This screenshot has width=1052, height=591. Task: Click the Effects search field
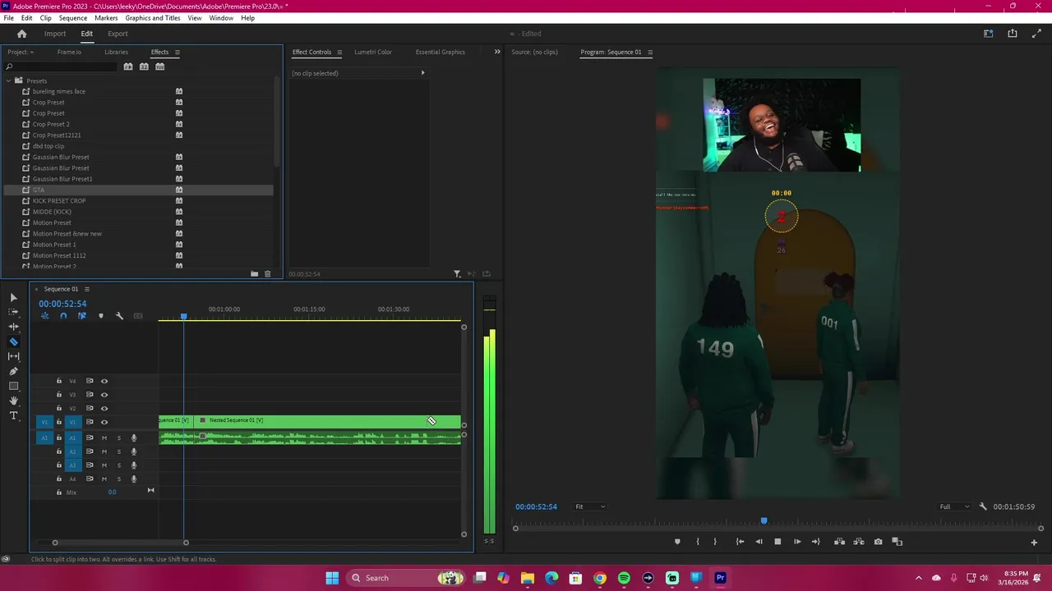click(x=62, y=66)
